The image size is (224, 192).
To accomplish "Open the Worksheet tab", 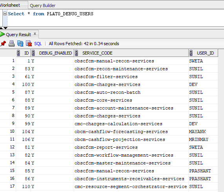I will (x=10, y=5).
